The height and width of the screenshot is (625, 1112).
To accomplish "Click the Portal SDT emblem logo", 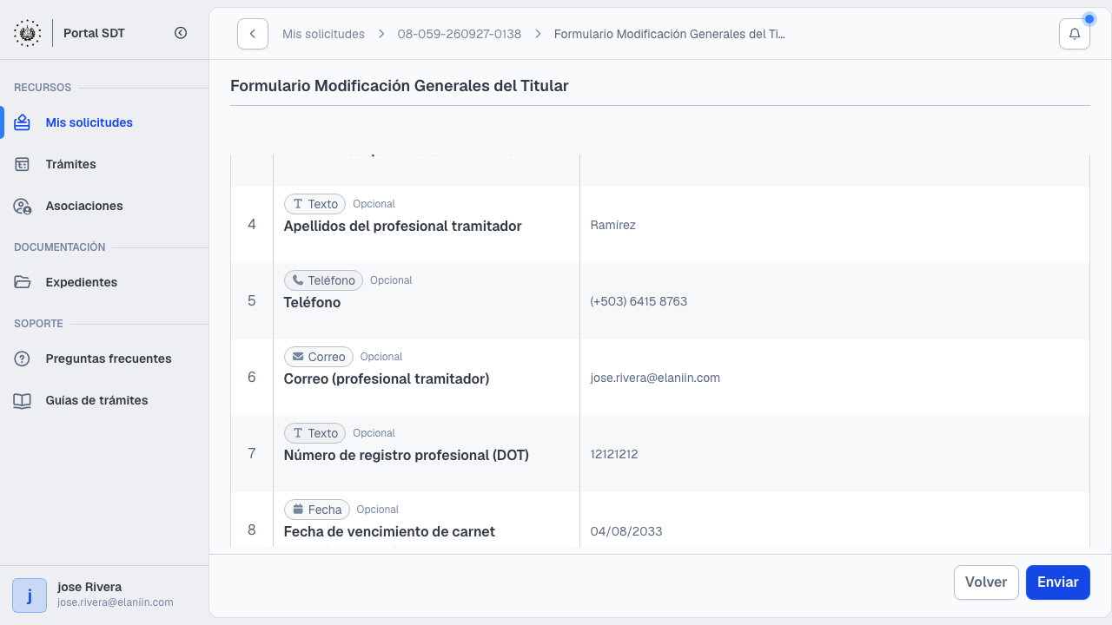I will coord(27,33).
